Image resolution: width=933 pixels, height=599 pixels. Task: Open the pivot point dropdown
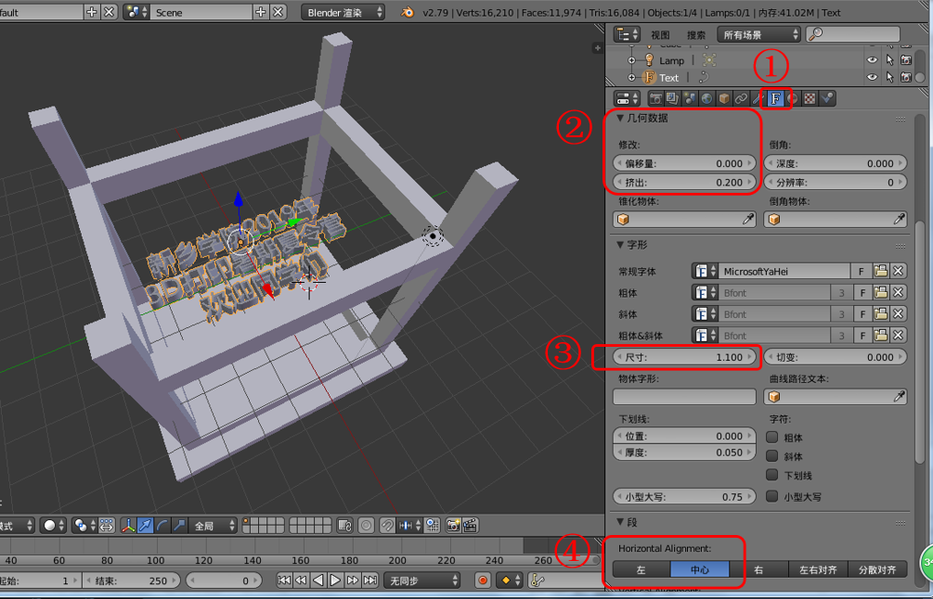[84, 526]
